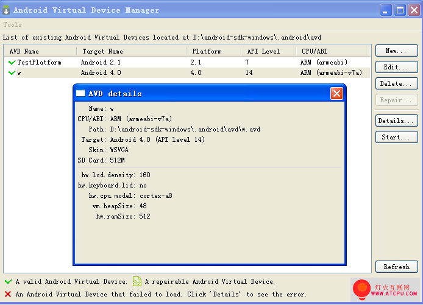Click the Skin value WSVGA

click(119, 150)
